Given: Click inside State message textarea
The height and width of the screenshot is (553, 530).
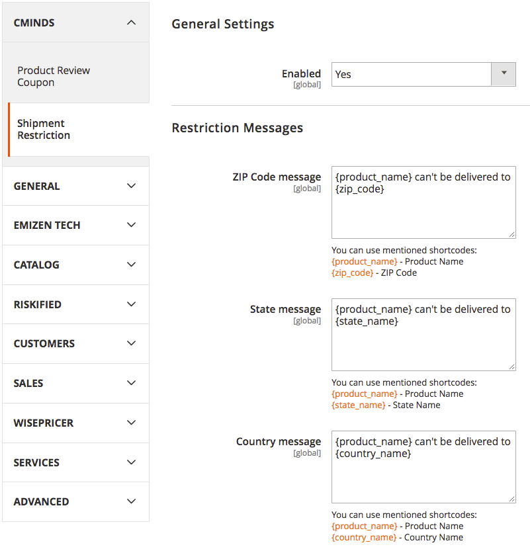Looking at the screenshot, I should click(x=423, y=344).
